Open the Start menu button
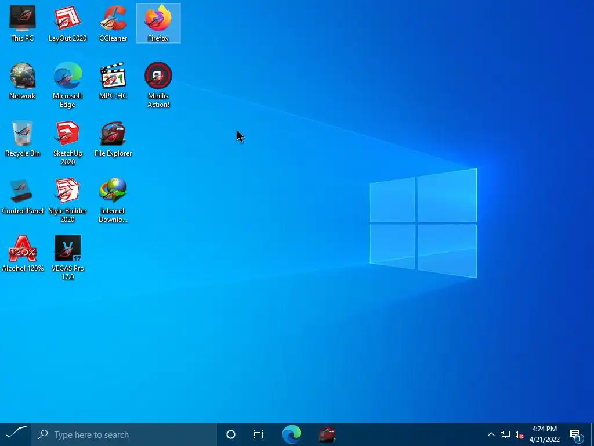The image size is (594, 446). pyautogui.click(x=16, y=434)
